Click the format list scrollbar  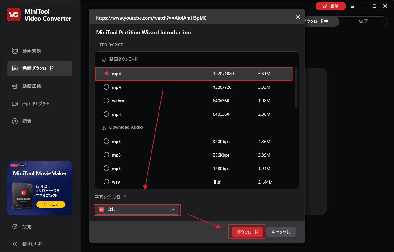(x=296, y=87)
